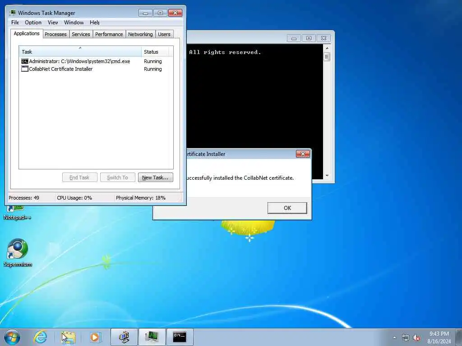Screen dimensions: 462x346
Task: Open network status tray icon
Action: (406, 338)
